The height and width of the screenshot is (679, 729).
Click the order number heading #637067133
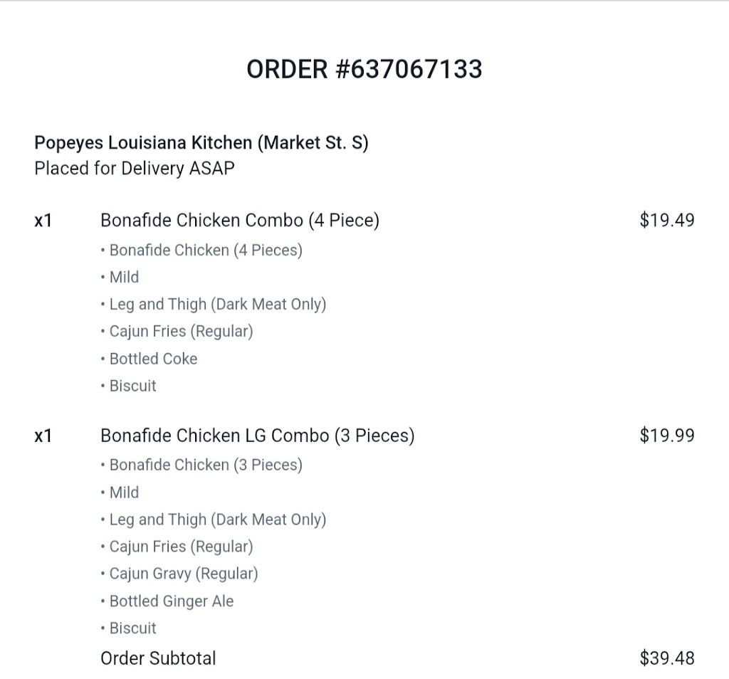coord(364,69)
